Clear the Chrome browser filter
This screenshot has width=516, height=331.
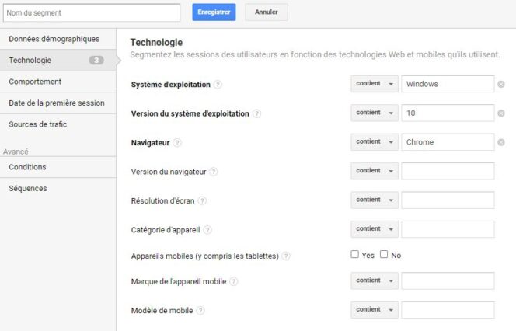point(501,142)
